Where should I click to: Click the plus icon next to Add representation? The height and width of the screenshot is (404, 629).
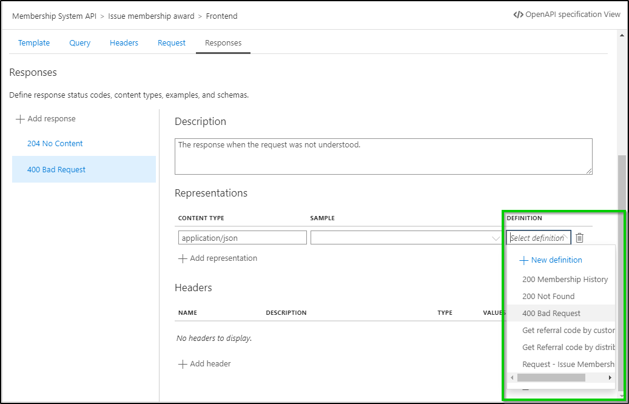point(183,258)
